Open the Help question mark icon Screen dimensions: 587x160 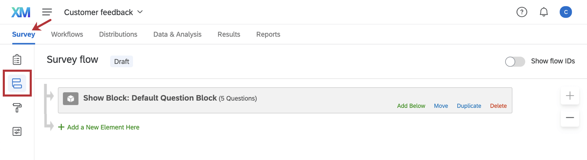point(521,12)
